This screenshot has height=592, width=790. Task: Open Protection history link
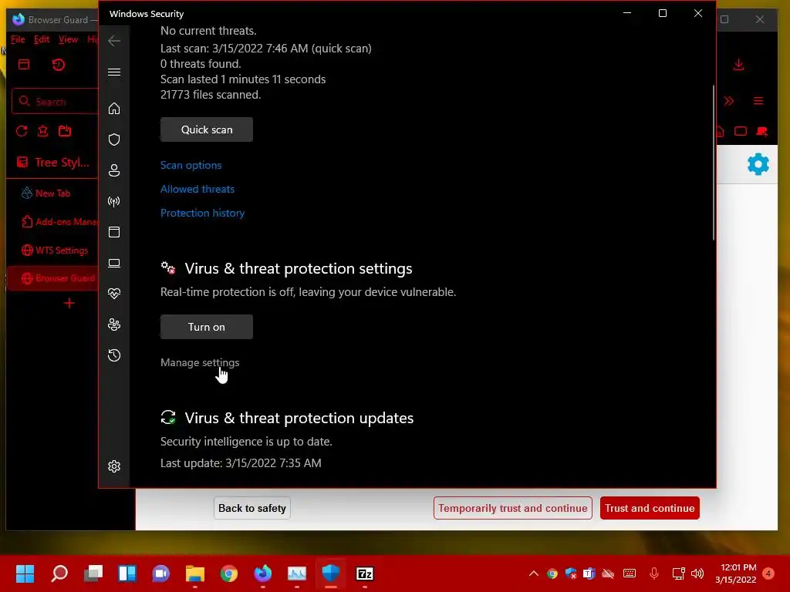click(x=203, y=213)
